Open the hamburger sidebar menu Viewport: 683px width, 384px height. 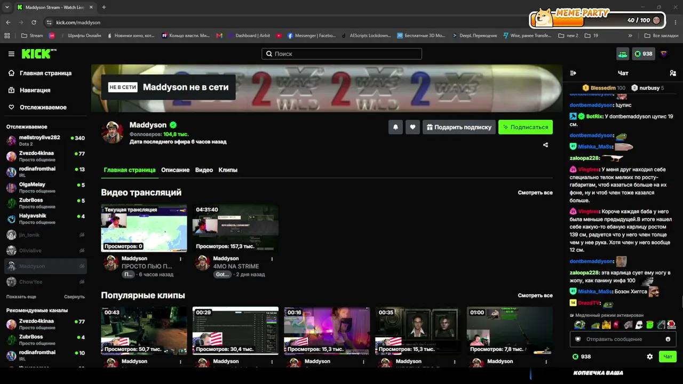pyautogui.click(x=11, y=54)
